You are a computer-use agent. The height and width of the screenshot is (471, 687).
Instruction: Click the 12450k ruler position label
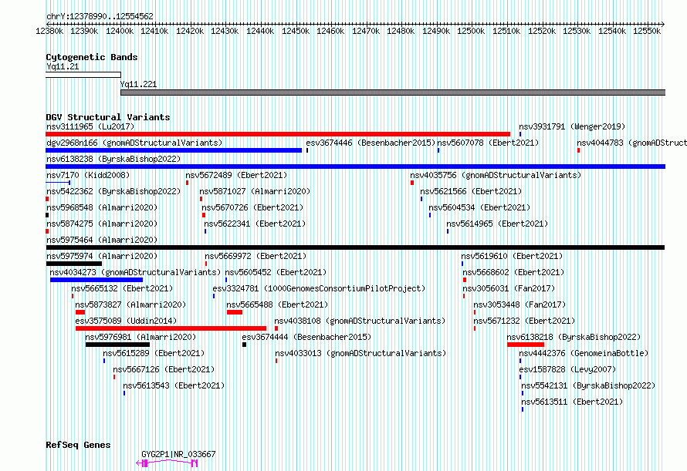tap(296, 31)
